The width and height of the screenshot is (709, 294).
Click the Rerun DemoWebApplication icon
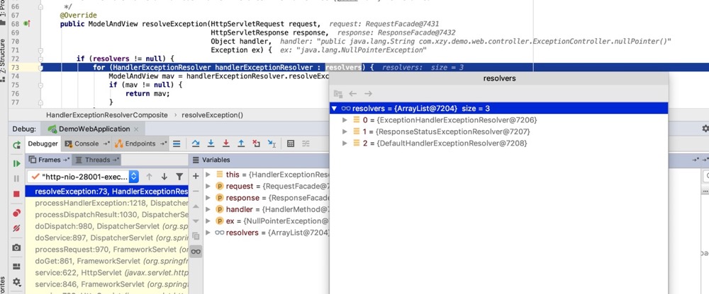[17, 145]
